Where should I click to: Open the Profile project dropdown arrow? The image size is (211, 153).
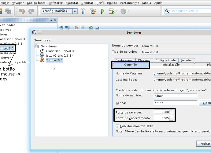pos(129,11)
